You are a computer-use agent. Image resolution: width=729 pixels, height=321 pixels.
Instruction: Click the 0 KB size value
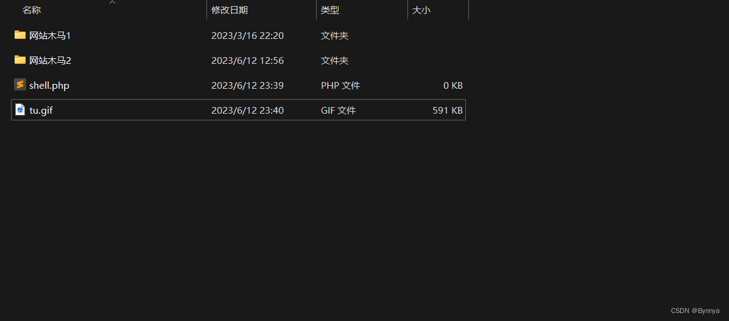(453, 85)
